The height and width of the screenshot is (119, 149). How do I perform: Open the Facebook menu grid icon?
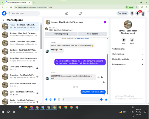[132, 13]
